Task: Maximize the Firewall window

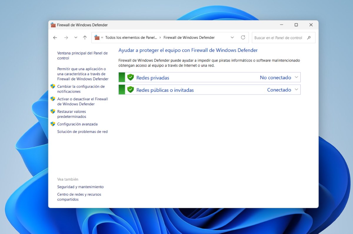Action: click(296, 25)
